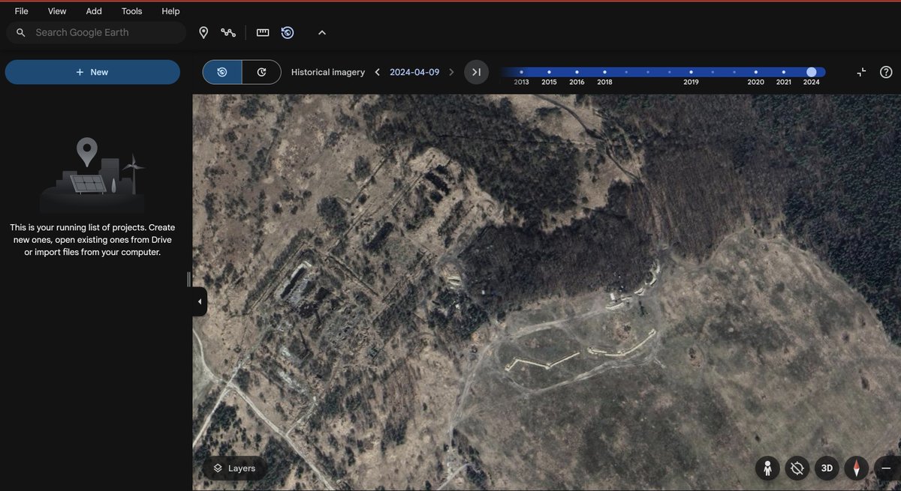Image resolution: width=901 pixels, height=491 pixels.
Task: Click the Search Google Earth field
Action: 96,32
